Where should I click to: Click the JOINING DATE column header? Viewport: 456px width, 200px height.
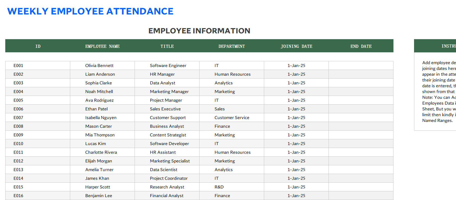pyautogui.click(x=296, y=46)
